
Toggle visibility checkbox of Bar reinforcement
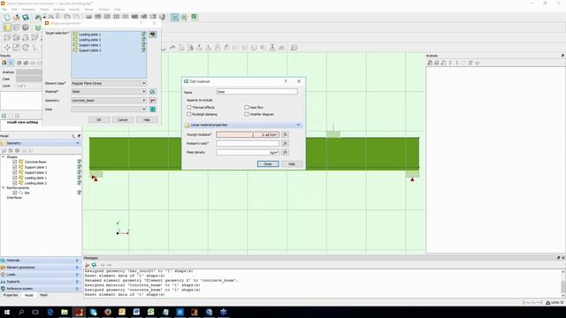(x=15, y=193)
